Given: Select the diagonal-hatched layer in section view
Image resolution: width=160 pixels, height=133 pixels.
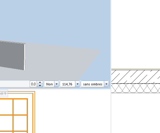Looking at the screenshot, I should click(x=136, y=77).
